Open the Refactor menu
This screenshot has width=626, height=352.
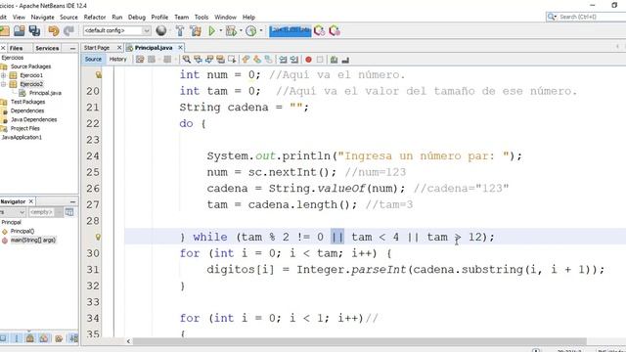click(95, 18)
